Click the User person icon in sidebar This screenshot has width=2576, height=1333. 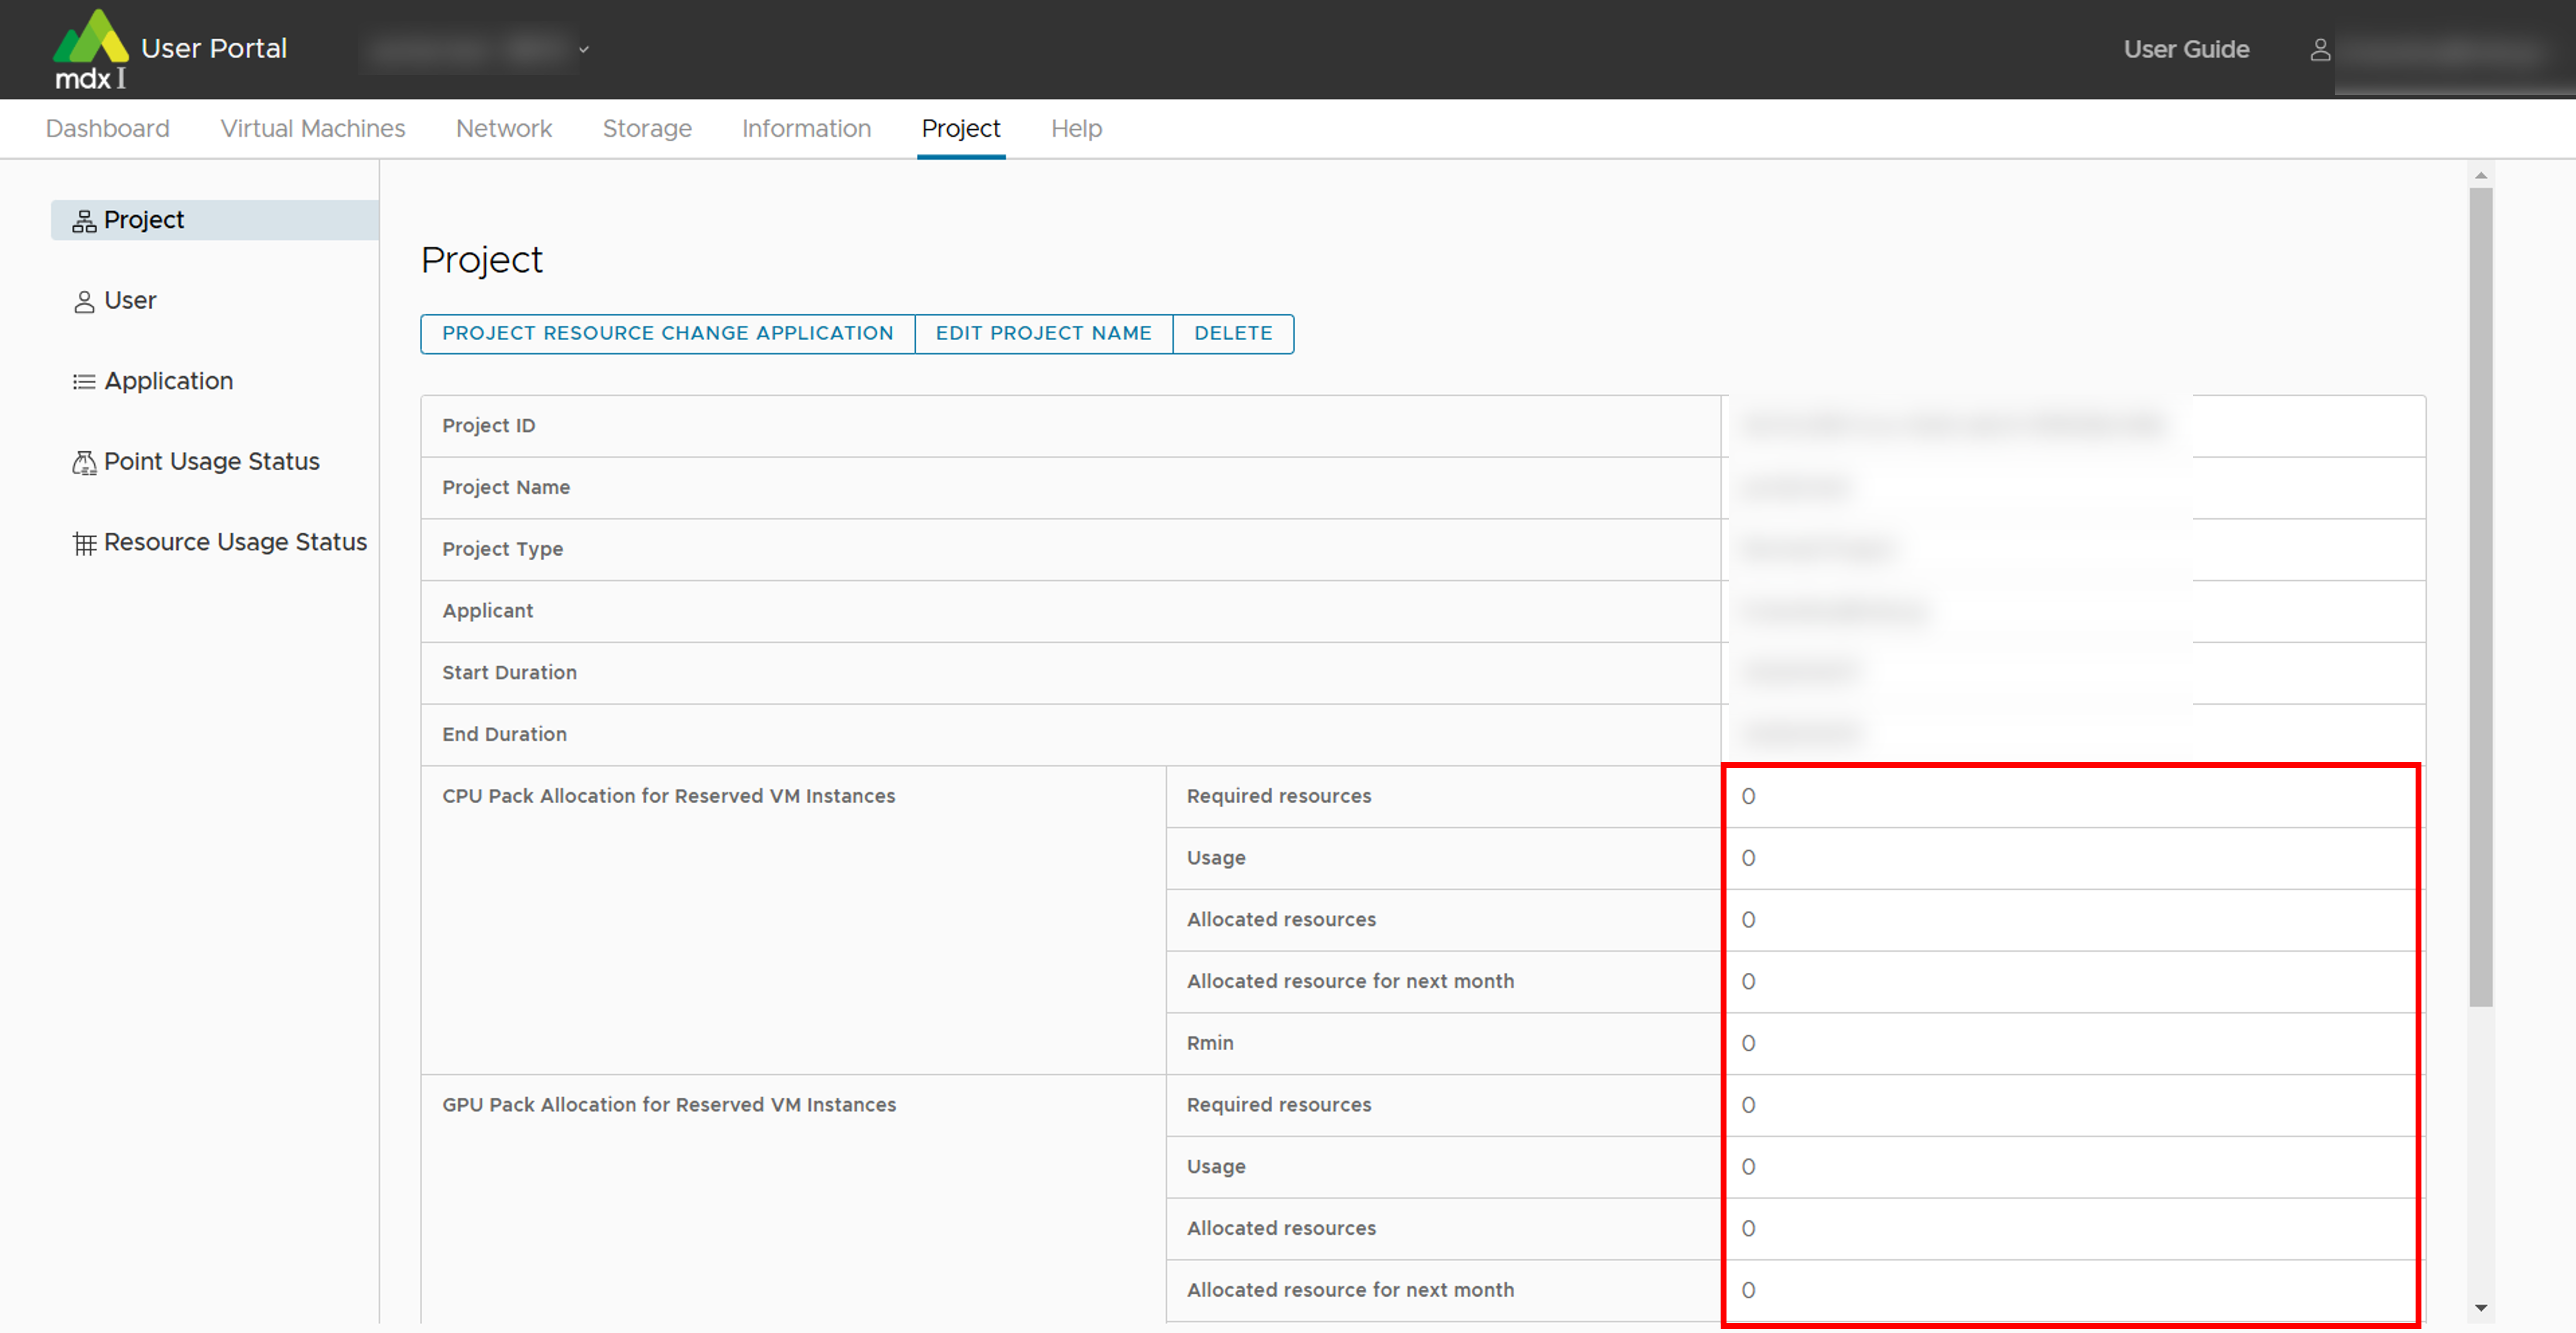84,301
